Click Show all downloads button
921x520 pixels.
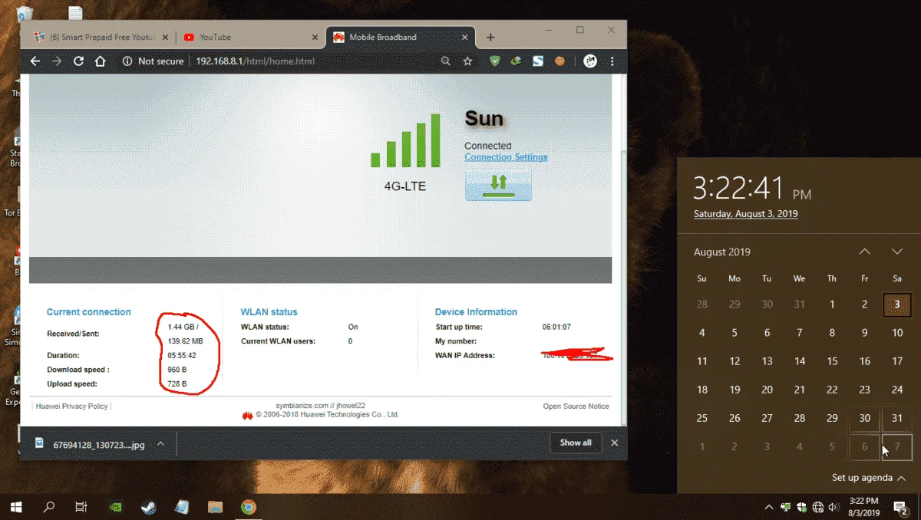(575, 443)
